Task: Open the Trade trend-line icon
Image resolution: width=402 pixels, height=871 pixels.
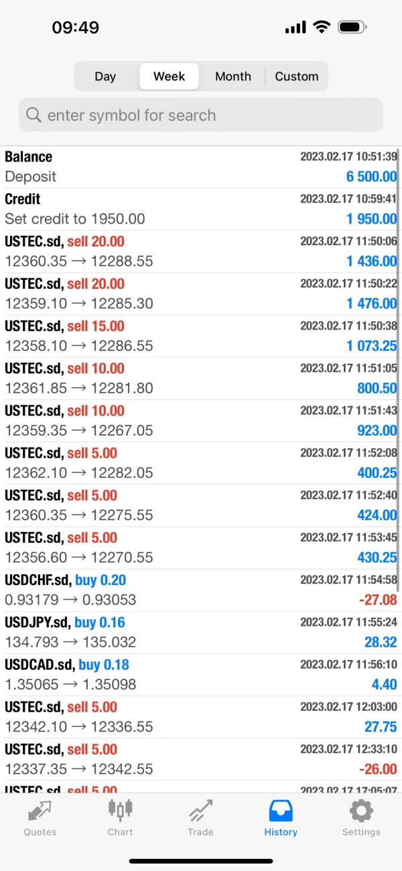Action: coord(200,811)
